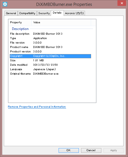Select the Type property row
The width and height of the screenshot is (128, 157).
(50, 38)
